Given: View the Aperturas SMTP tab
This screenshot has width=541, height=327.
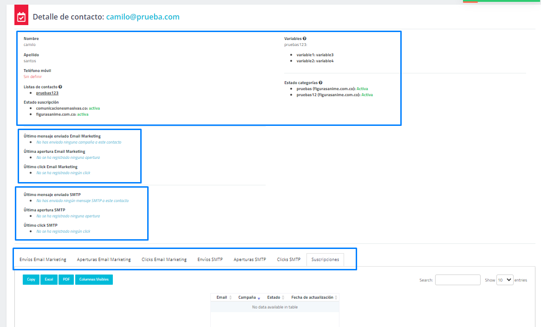Looking at the screenshot, I should click(x=250, y=260).
